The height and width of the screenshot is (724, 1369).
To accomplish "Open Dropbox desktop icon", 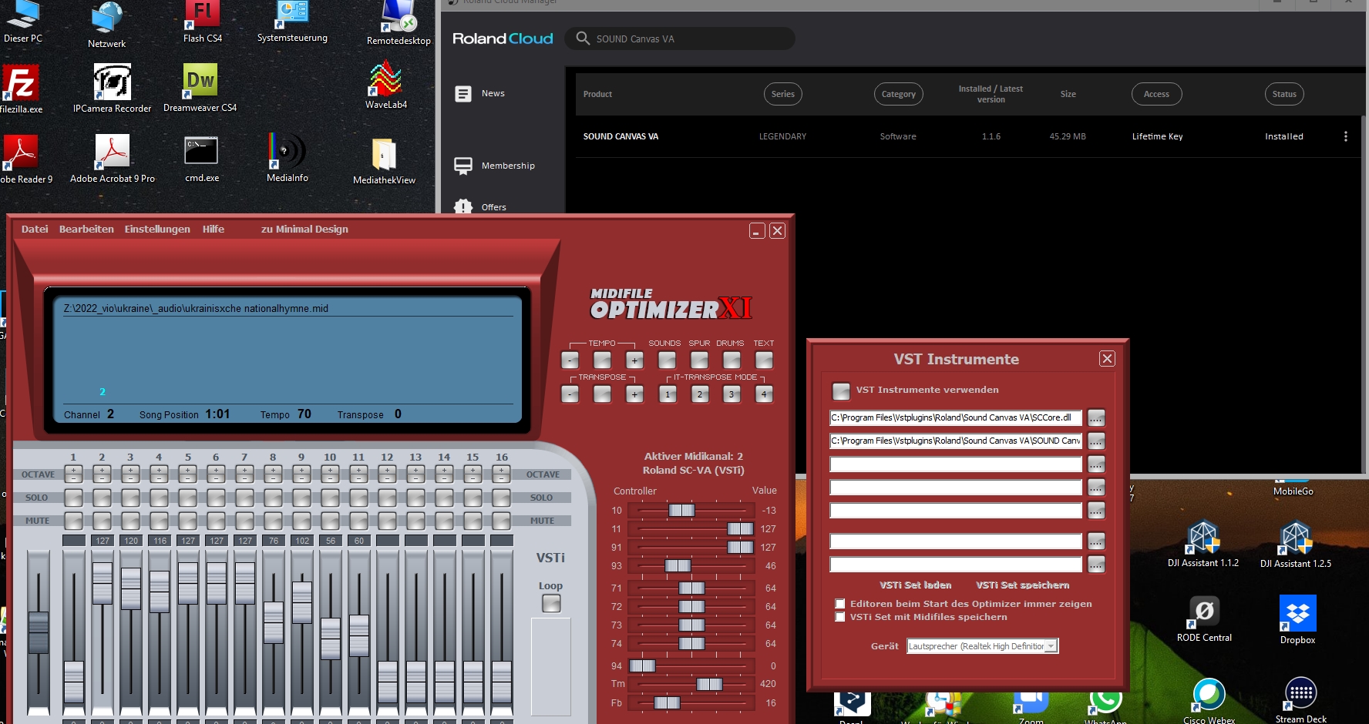I will tap(1298, 619).
